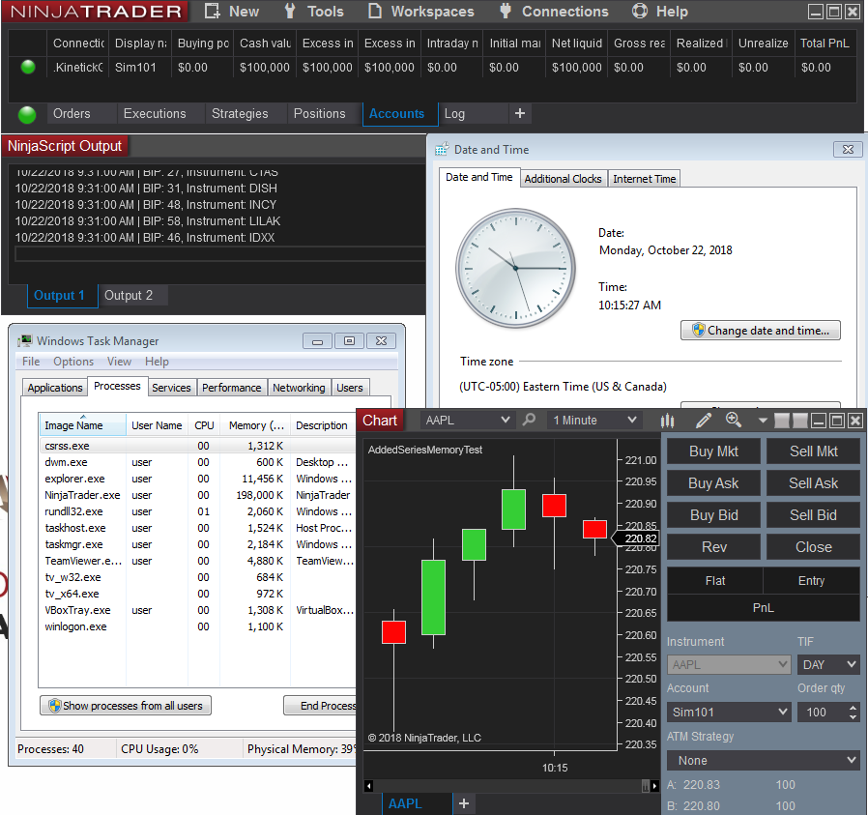Add a new chart tab

pyautogui.click(x=464, y=803)
